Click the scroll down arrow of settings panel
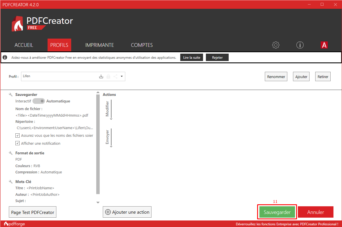Image resolution: width=342 pixels, height=227 pixels. click(98, 202)
